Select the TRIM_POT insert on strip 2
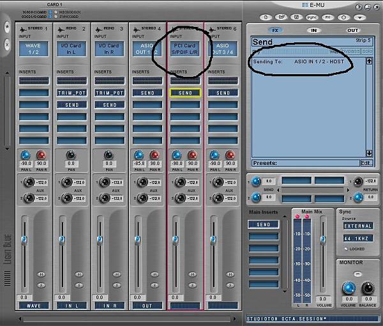Screen dimensions: 383x326 pyautogui.click(x=71, y=93)
